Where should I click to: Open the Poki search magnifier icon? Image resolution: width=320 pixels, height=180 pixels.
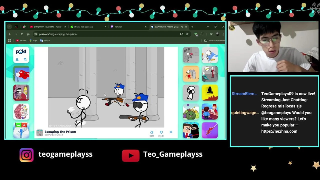[x=25, y=59]
